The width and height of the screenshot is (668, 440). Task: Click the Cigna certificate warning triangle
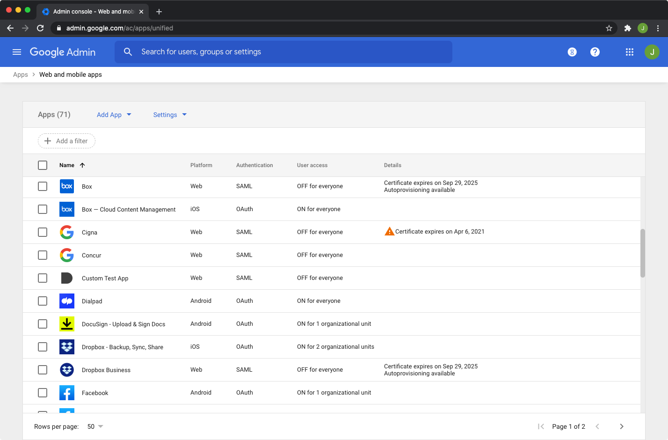[x=389, y=231]
